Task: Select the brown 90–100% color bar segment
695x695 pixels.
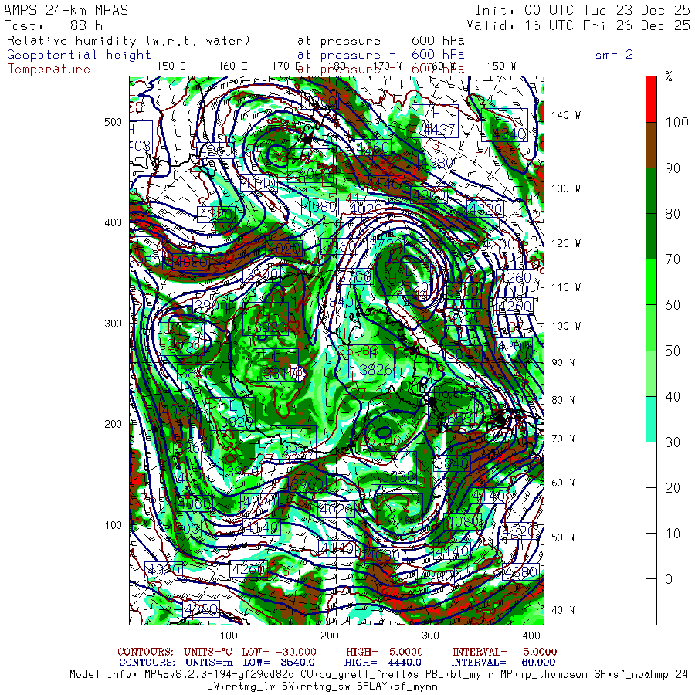Action: pos(651,145)
